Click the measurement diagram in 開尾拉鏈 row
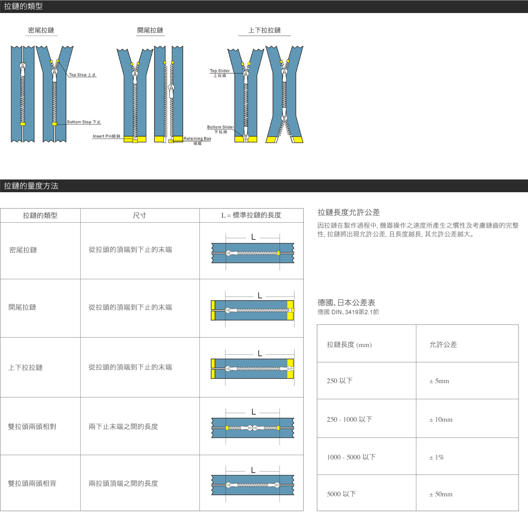528x512 pixels. pos(252,308)
